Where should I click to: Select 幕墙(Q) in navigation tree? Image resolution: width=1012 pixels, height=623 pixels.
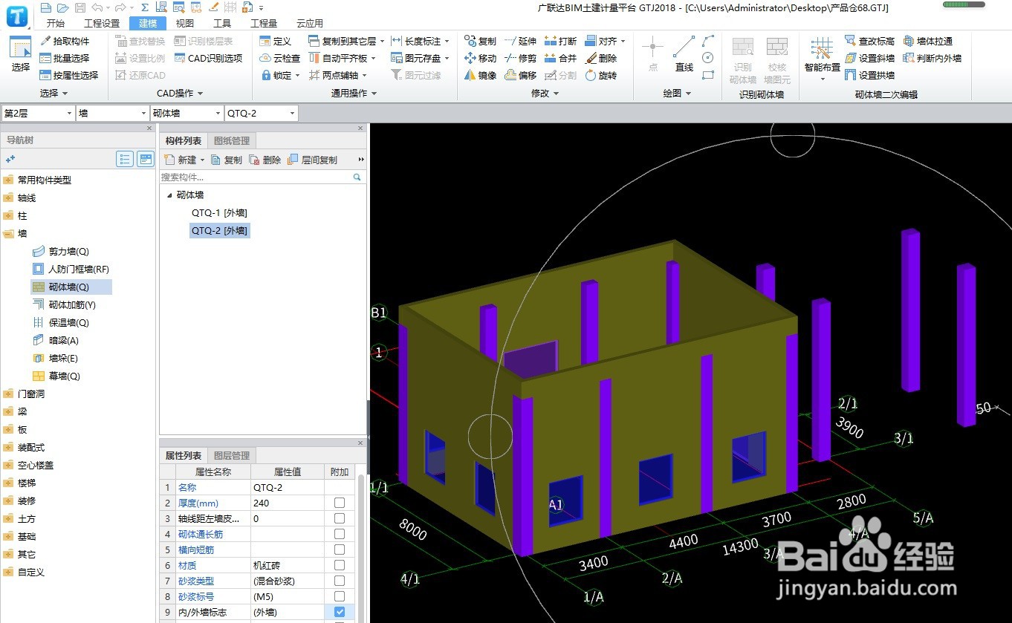click(x=64, y=376)
